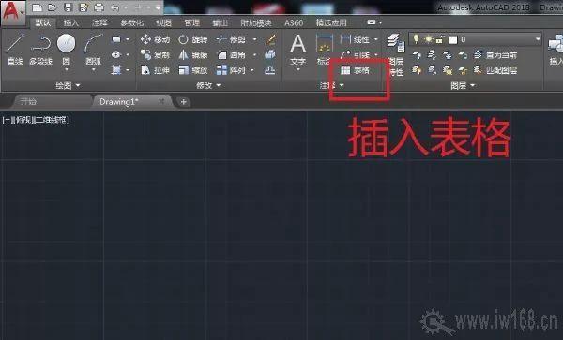Expand the Circle tool dropdown arrow
Image resolution: width=563 pixels, height=340 pixels.
coord(66,69)
